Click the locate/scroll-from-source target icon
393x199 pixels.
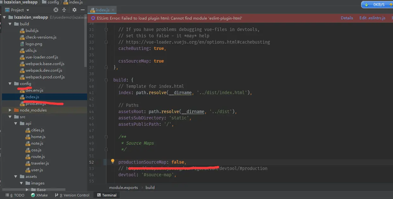tap(56, 10)
